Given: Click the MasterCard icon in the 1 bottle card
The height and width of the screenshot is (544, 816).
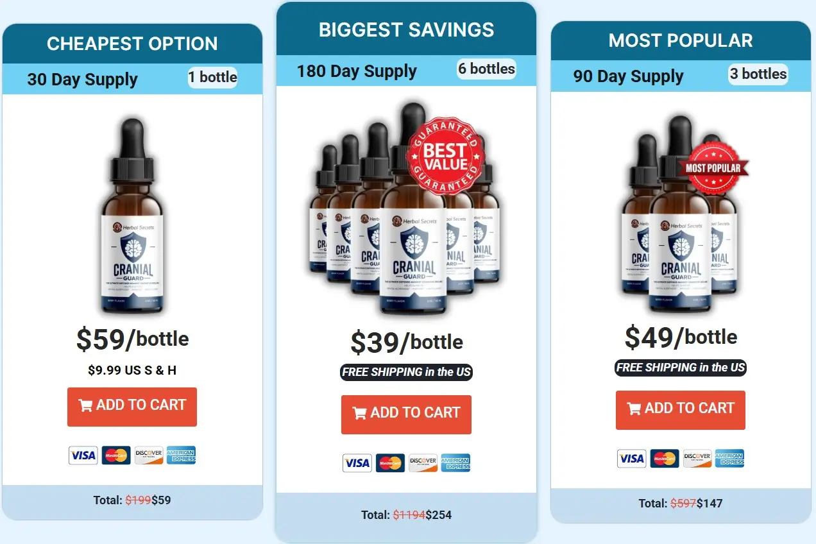Looking at the screenshot, I should tap(116, 455).
